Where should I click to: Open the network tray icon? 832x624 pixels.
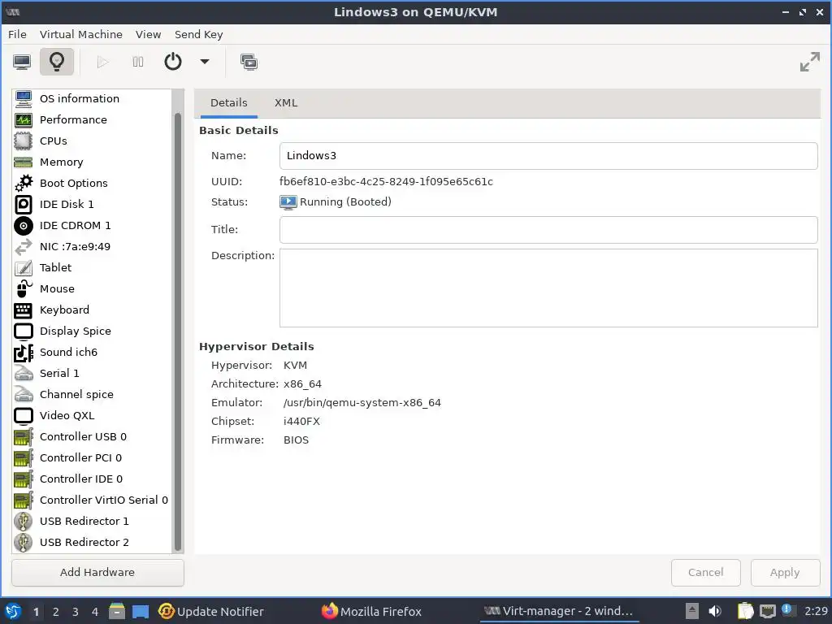767,612
